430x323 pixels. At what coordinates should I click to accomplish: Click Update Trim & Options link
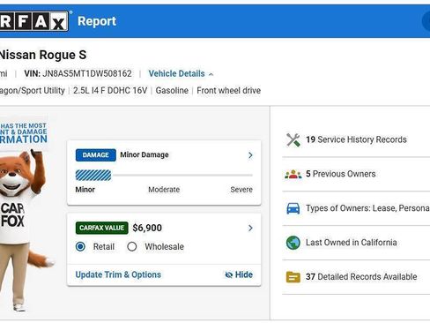(x=118, y=274)
